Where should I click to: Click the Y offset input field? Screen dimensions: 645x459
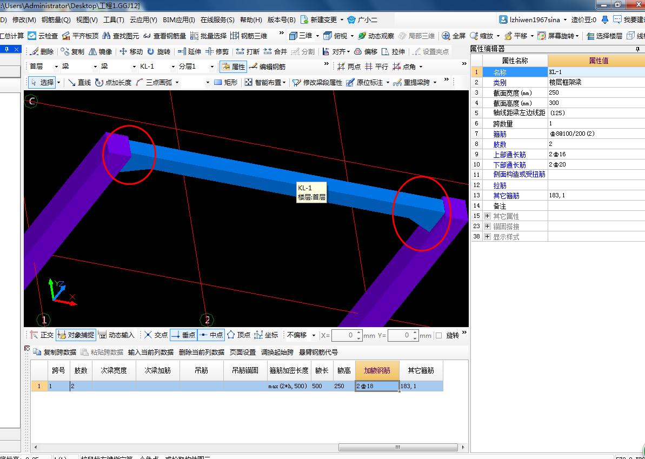pyautogui.click(x=403, y=336)
